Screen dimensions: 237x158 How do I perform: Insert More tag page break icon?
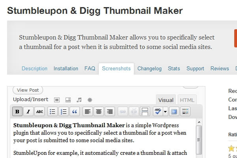pos(145,111)
